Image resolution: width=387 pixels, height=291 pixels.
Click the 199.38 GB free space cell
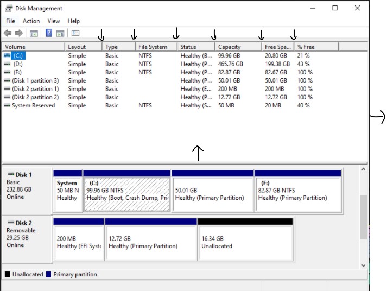click(x=277, y=64)
